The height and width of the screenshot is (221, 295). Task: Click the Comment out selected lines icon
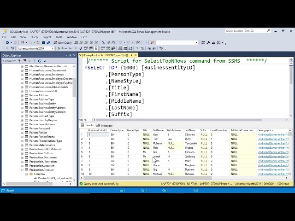tap(137, 48)
